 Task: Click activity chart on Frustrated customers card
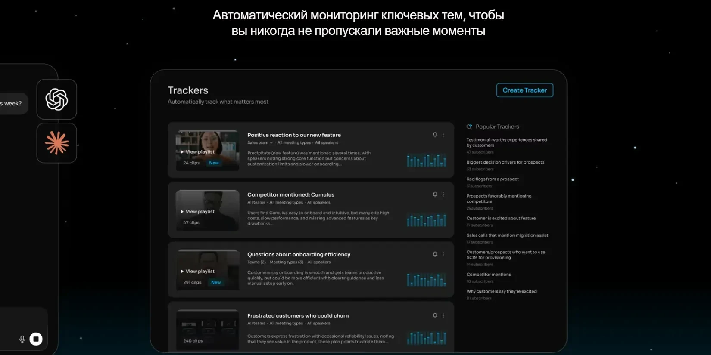(426, 338)
